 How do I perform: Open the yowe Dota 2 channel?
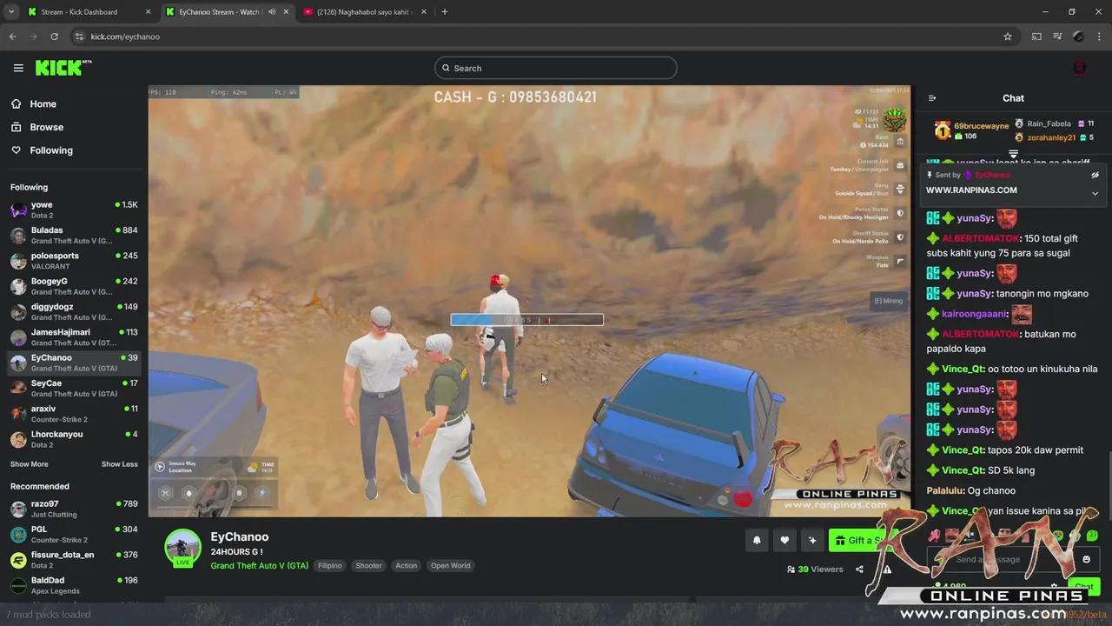point(74,210)
